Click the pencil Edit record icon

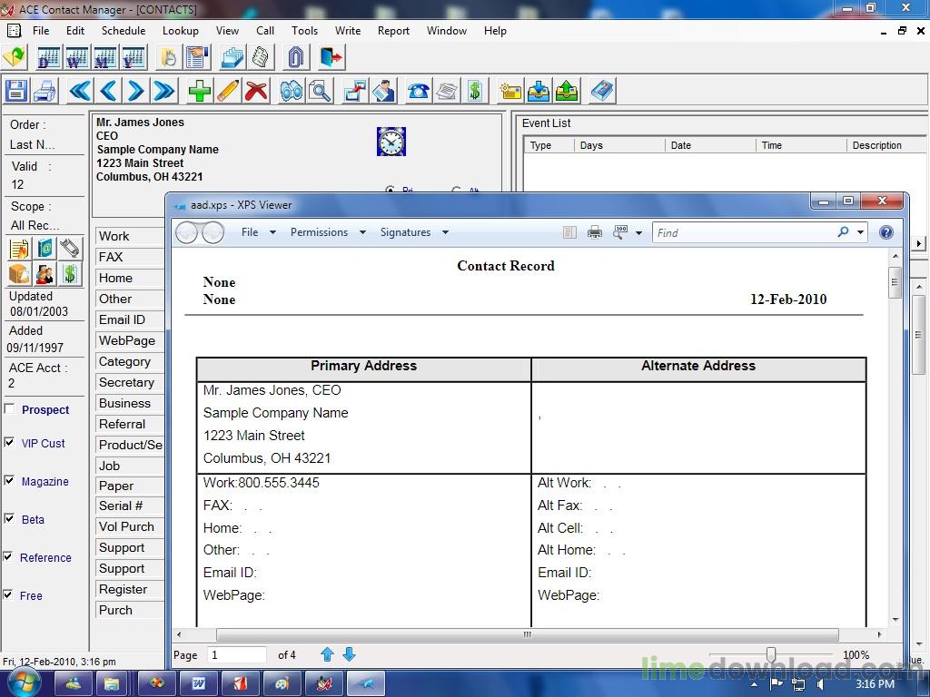(230, 90)
